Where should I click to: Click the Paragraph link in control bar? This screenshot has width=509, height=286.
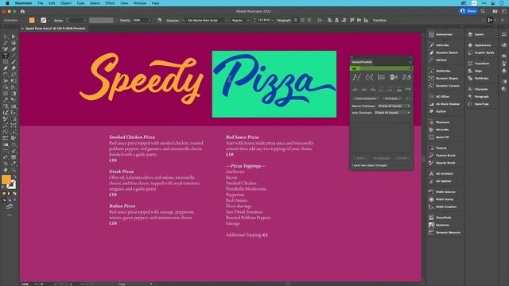[x=284, y=20]
